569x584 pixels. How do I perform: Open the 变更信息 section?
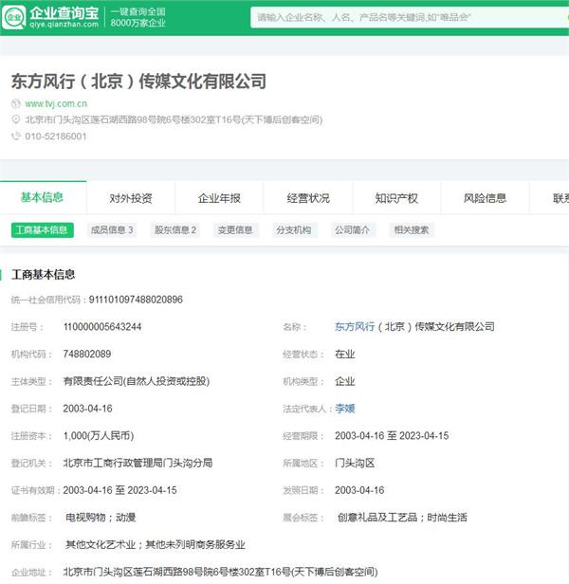tap(235, 230)
